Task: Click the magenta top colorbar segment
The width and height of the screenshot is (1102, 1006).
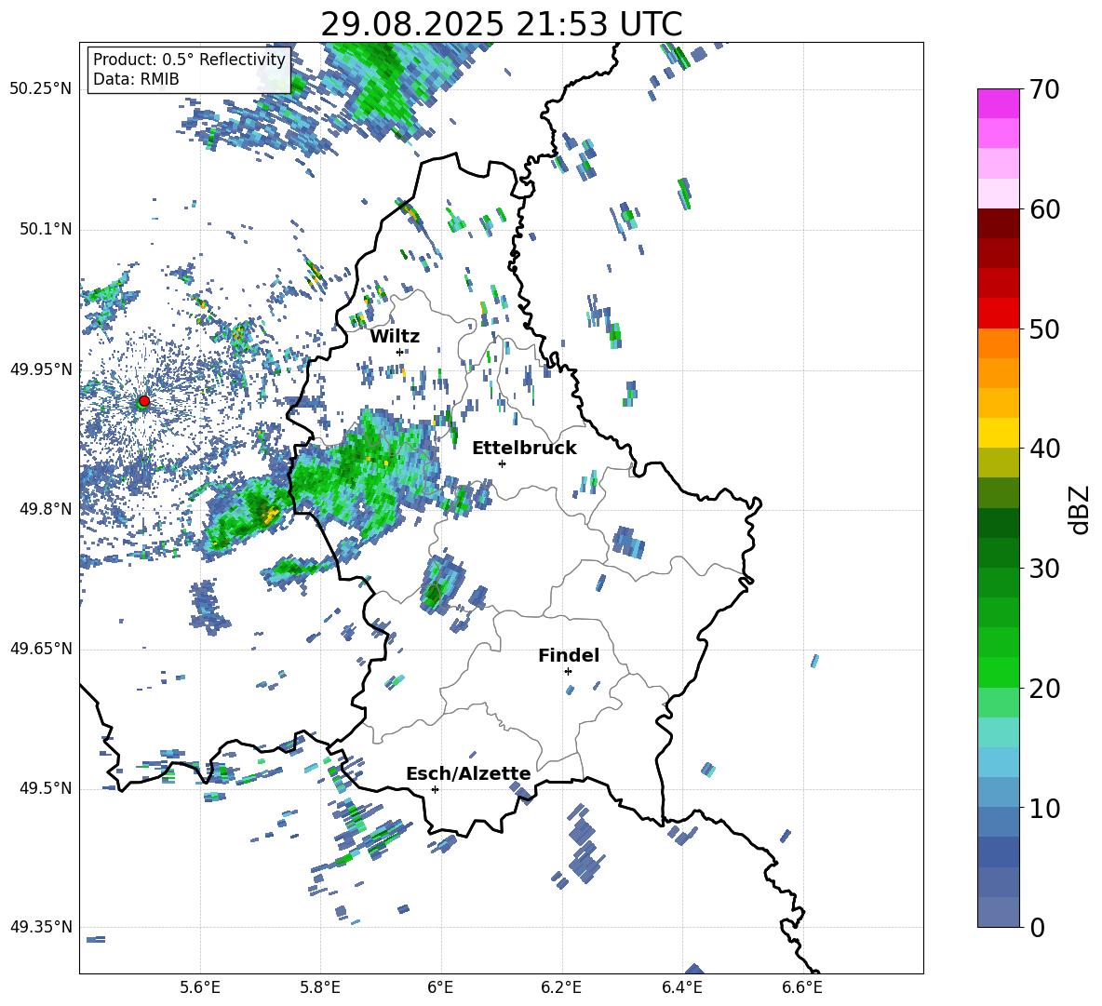Action: [998, 103]
